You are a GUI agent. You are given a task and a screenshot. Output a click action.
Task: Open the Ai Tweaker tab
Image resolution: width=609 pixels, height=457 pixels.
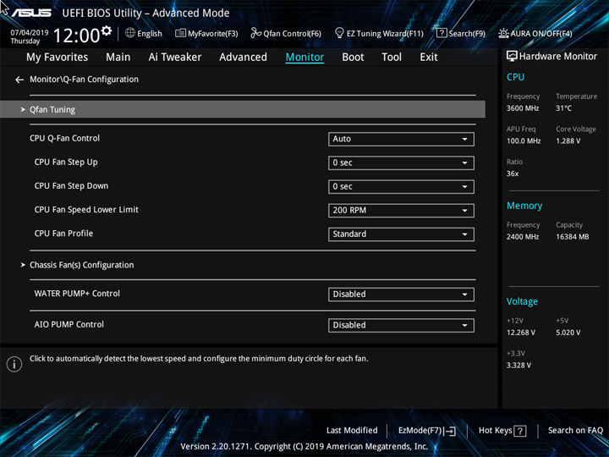tap(175, 58)
